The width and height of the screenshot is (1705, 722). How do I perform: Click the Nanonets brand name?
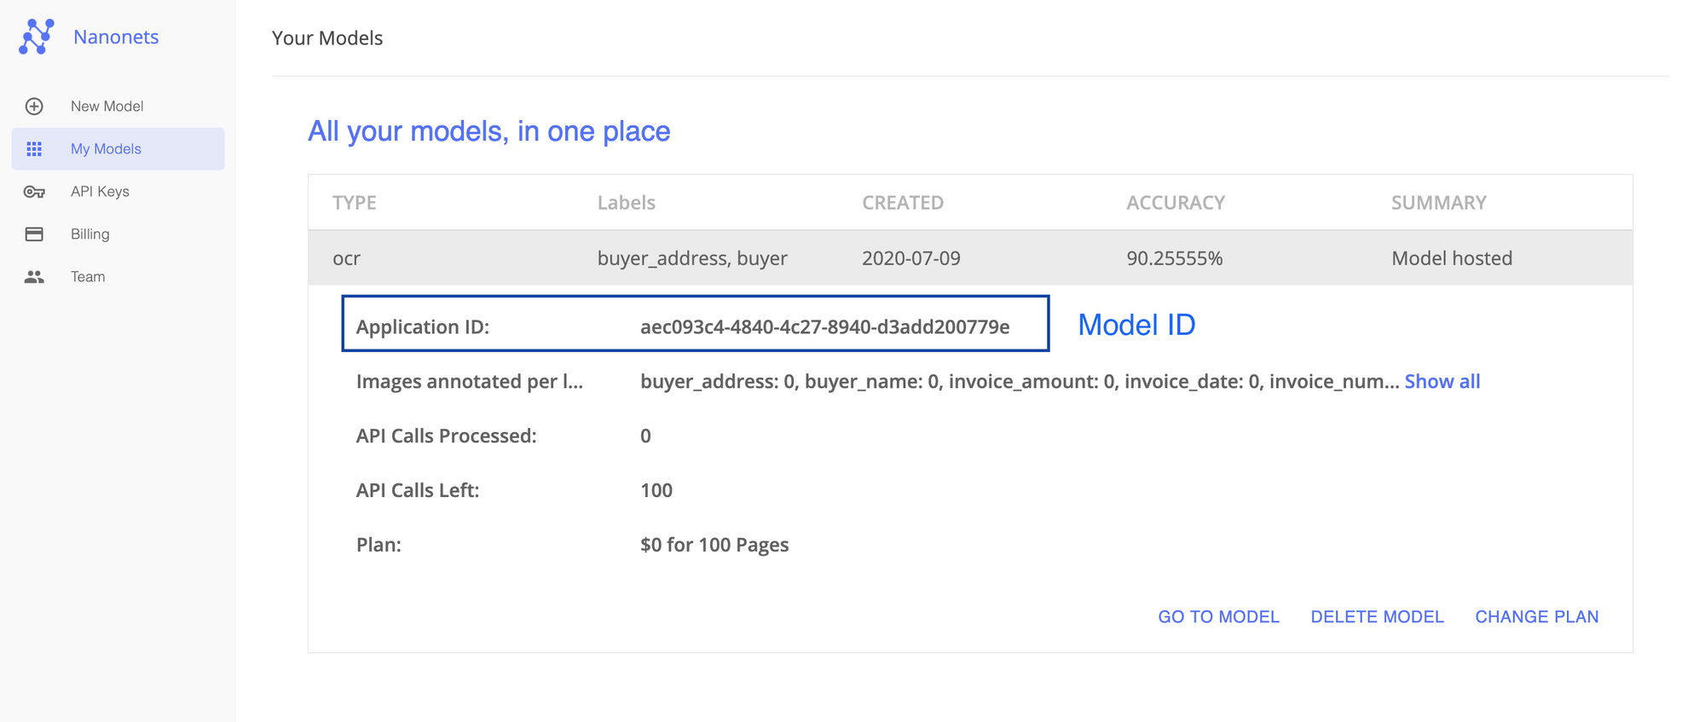tap(116, 37)
